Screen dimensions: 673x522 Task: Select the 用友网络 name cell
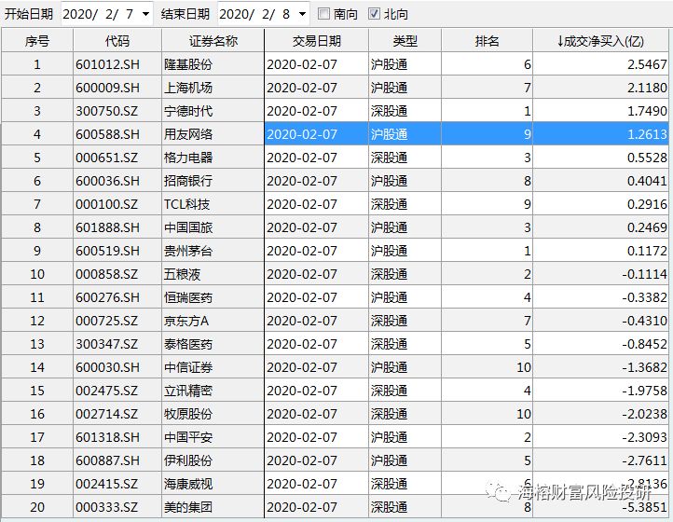pyautogui.click(x=213, y=134)
